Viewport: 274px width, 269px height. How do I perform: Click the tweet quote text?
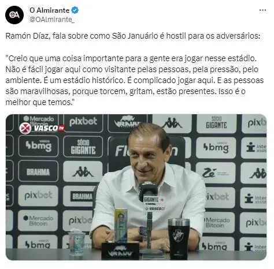pyautogui.click(x=134, y=80)
